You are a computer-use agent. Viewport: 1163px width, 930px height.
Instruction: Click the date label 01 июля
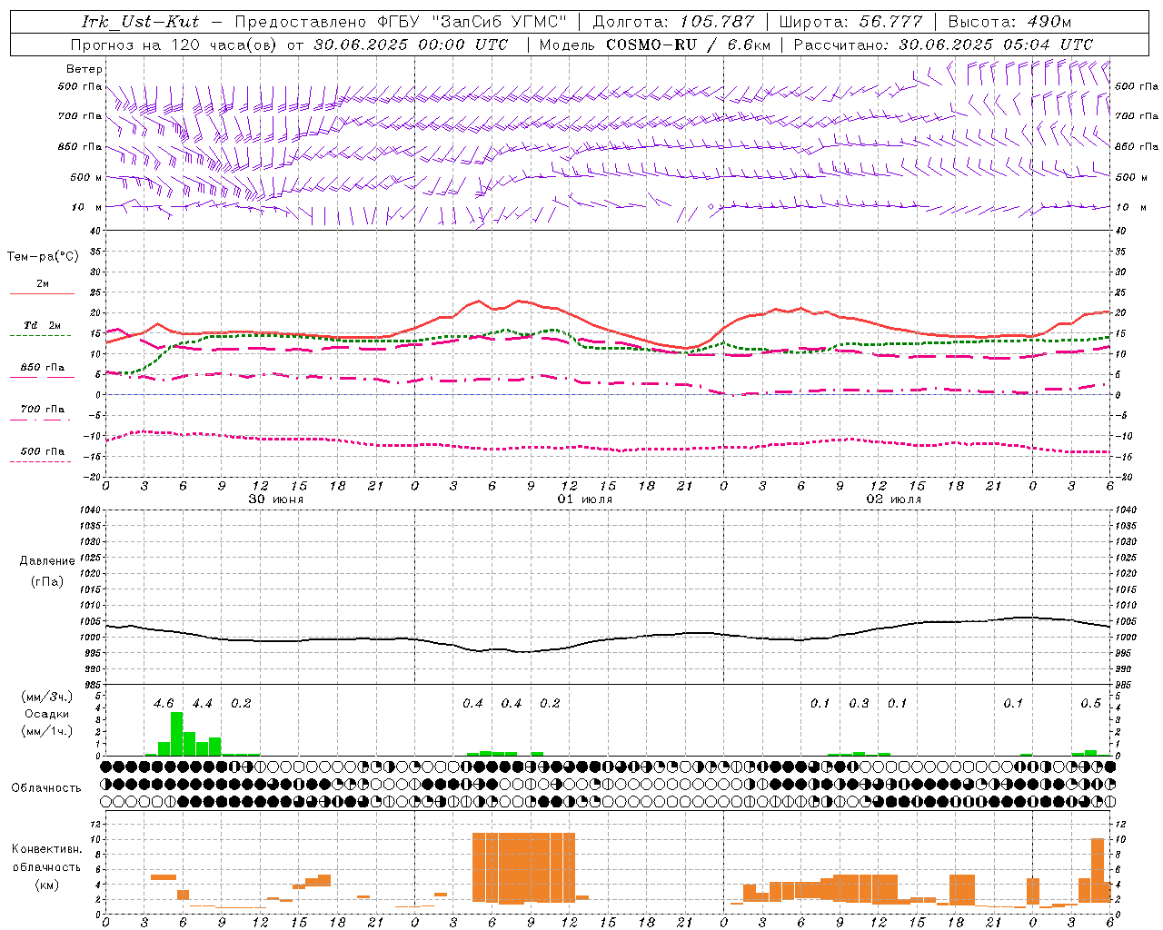pos(585,500)
